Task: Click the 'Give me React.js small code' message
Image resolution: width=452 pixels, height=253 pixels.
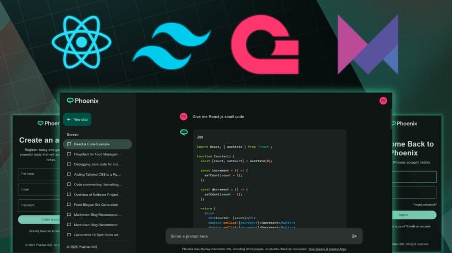Action: pyautogui.click(x=218, y=116)
